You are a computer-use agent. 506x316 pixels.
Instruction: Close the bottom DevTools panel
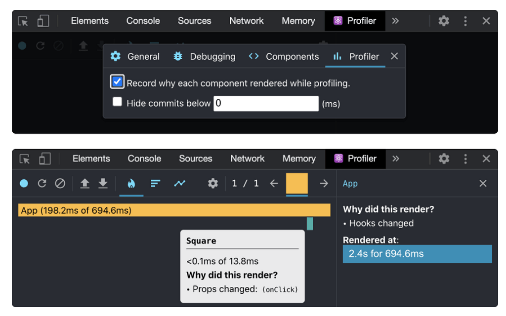486,158
